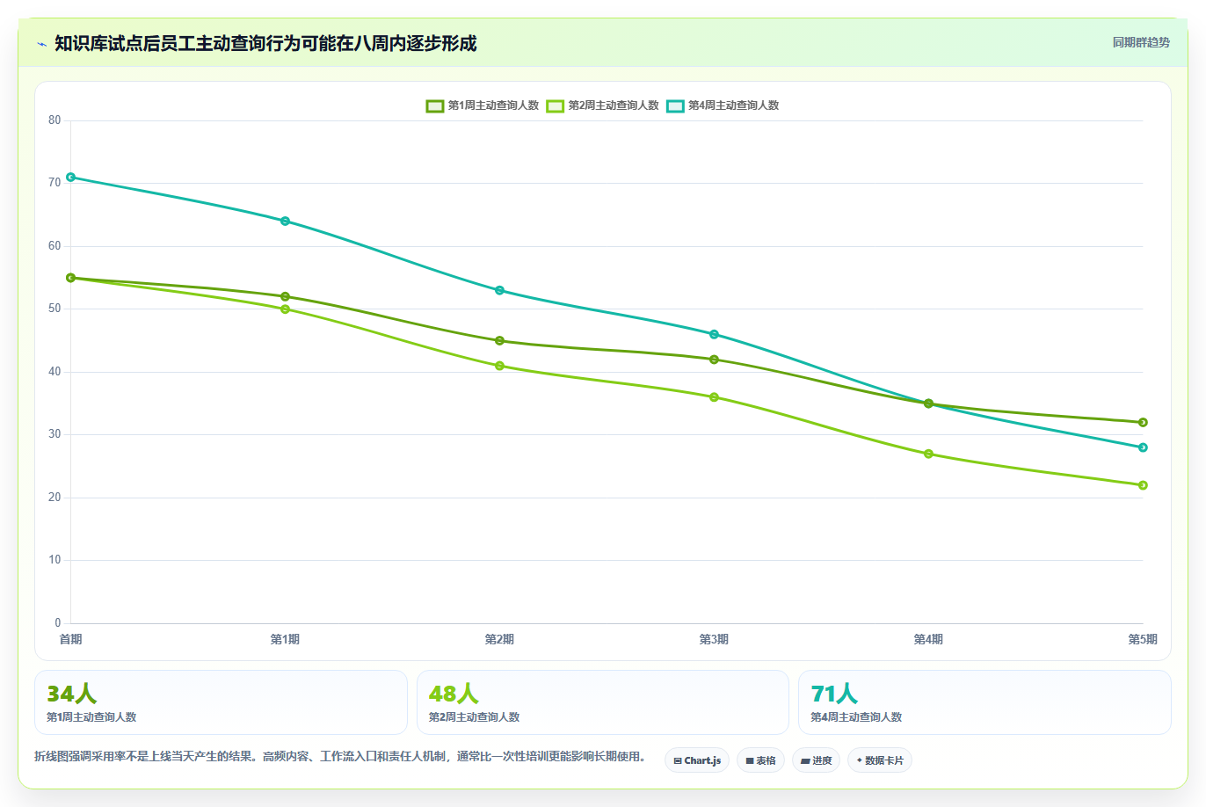Click the light green data point at 第1期 (50)
This screenshot has width=1206, height=807.
coord(286,309)
